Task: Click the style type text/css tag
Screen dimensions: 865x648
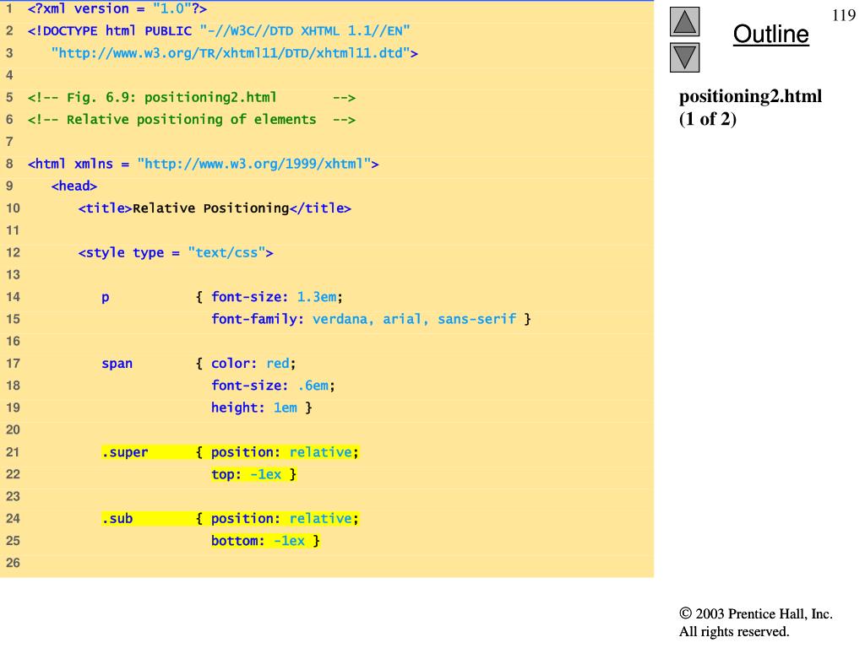Action: point(176,253)
